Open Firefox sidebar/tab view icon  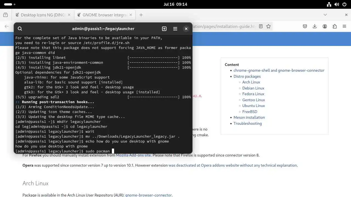(5, 15)
